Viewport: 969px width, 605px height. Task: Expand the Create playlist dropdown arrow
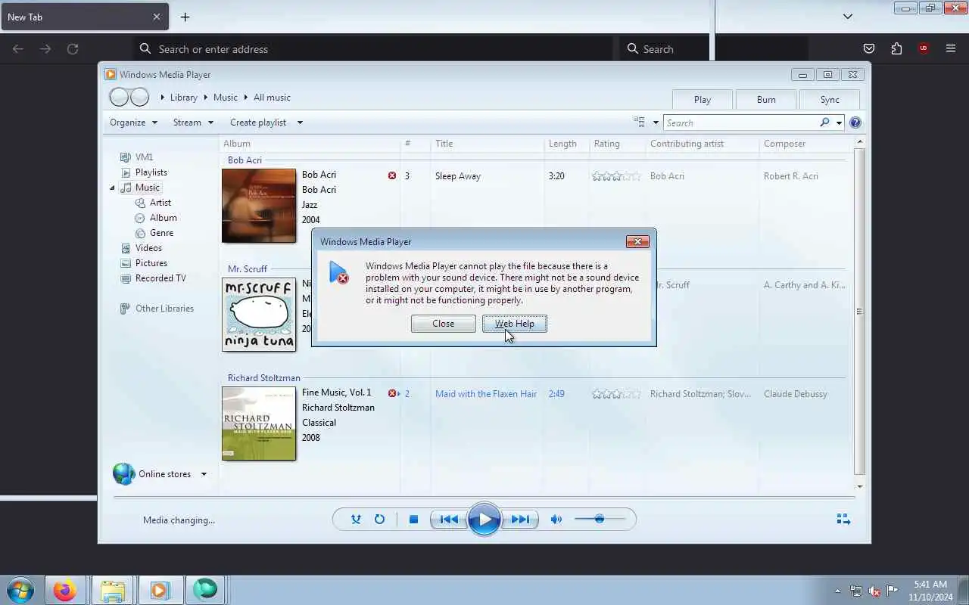(x=300, y=123)
